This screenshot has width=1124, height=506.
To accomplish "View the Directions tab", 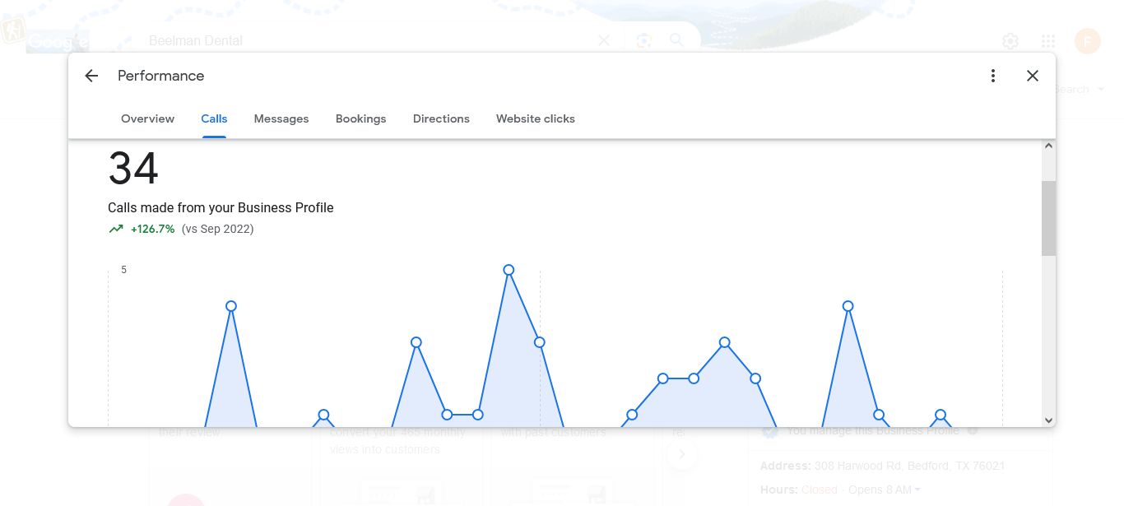I will point(441,118).
